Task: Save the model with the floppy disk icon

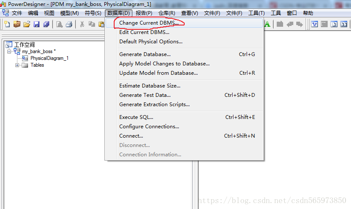Action: 37,24
